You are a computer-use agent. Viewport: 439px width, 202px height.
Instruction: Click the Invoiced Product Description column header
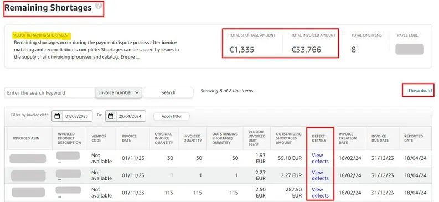pyautogui.click(x=69, y=138)
